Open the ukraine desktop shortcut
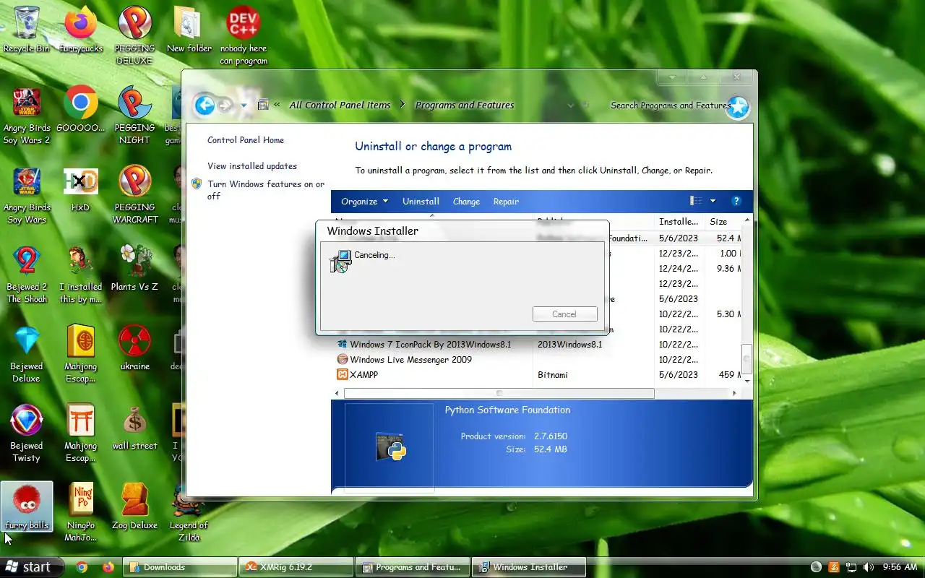The image size is (925, 578). [134, 347]
